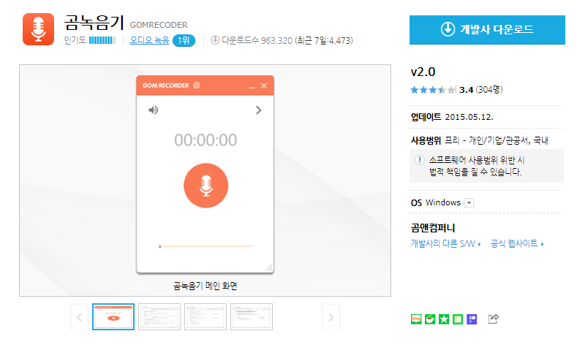The image size is (577, 361).
Task: Click the recorder audio level slider
Action: 205,246
